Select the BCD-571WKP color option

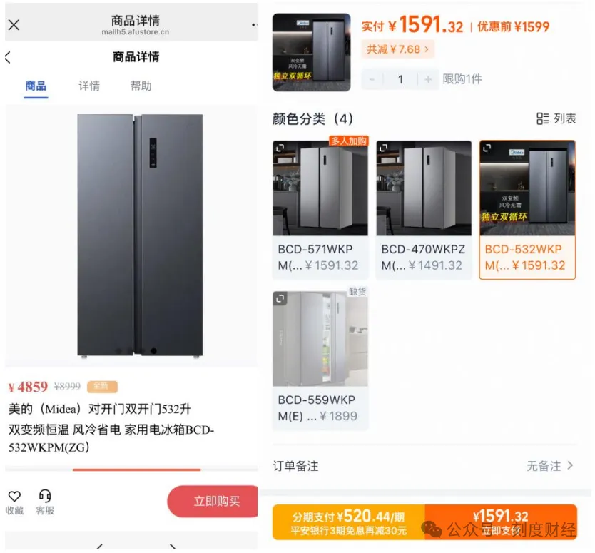[x=320, y=210]
